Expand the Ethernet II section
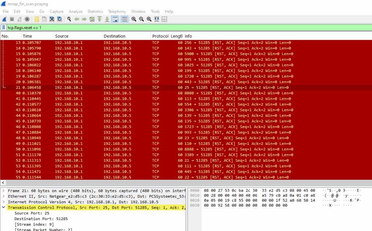 click(4, 197)
